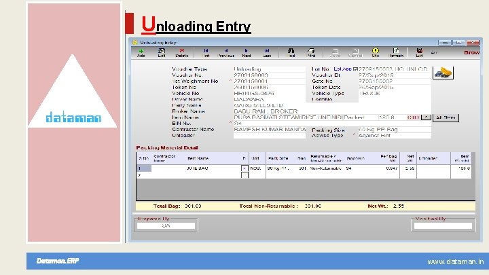Click the yellow smiley Site icon
Screen dimensions: 489x275
(376, 53)
